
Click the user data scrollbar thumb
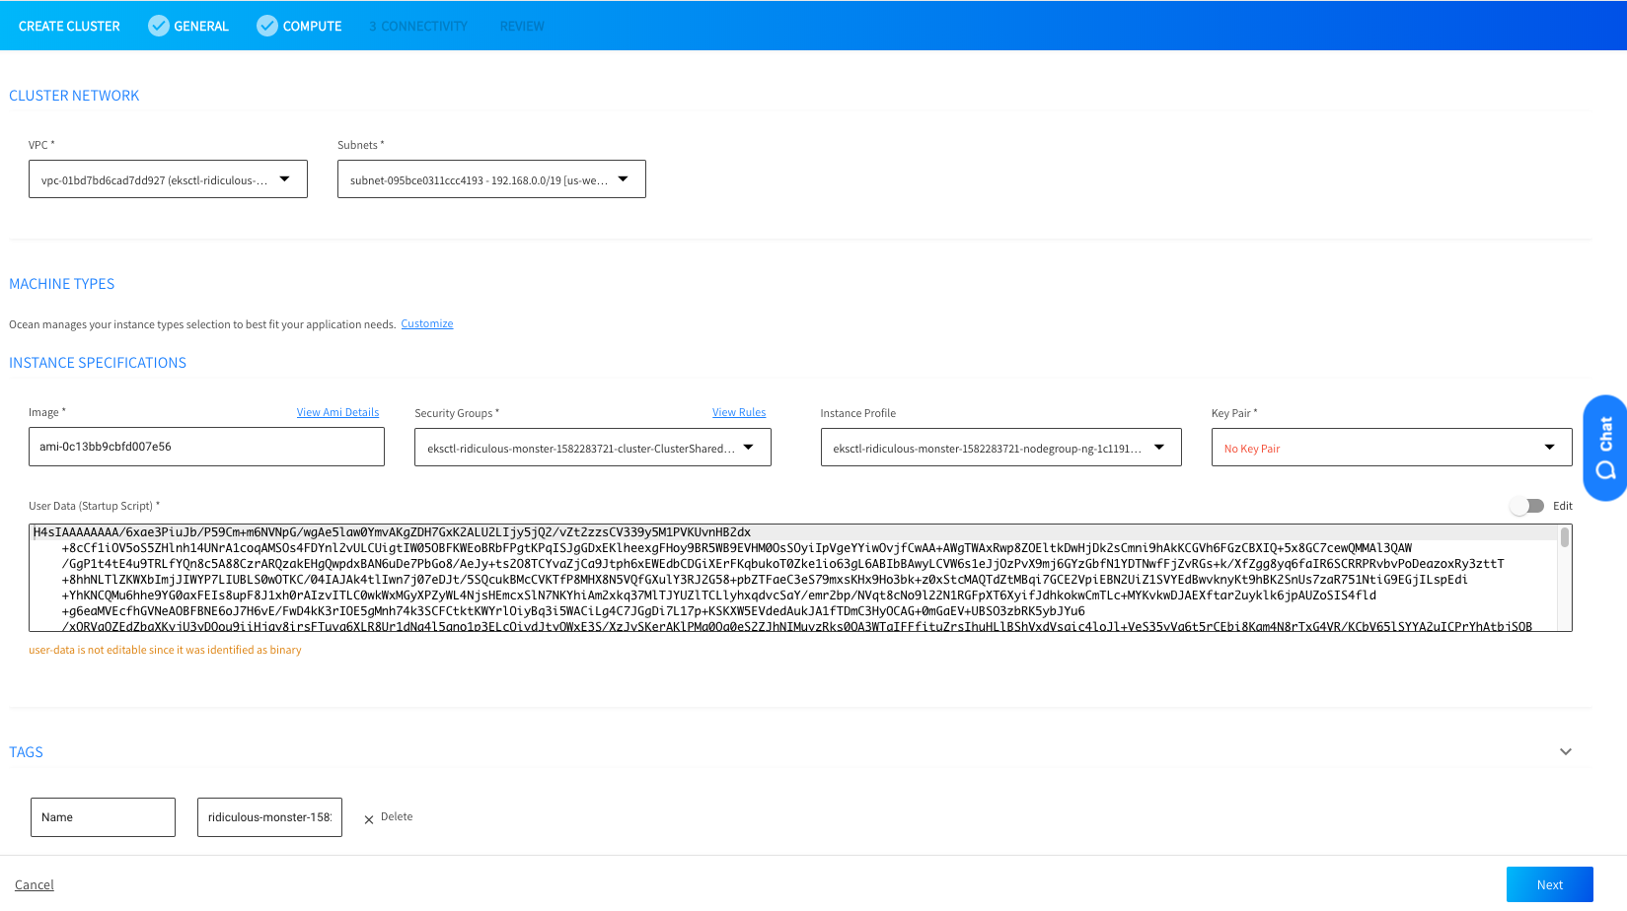1564,537
